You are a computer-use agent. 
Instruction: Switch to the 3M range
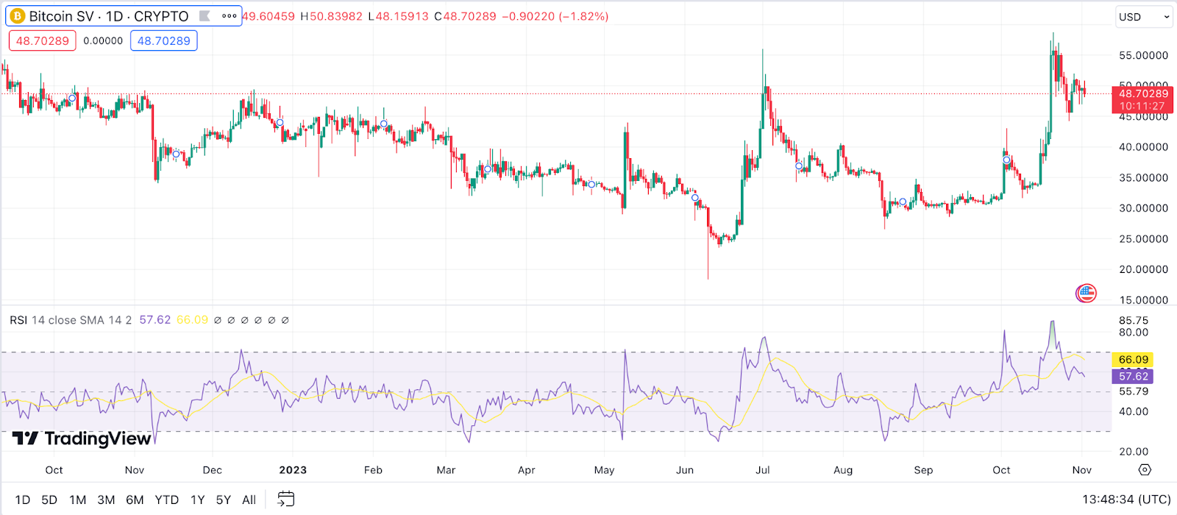(x=106, y=500)
